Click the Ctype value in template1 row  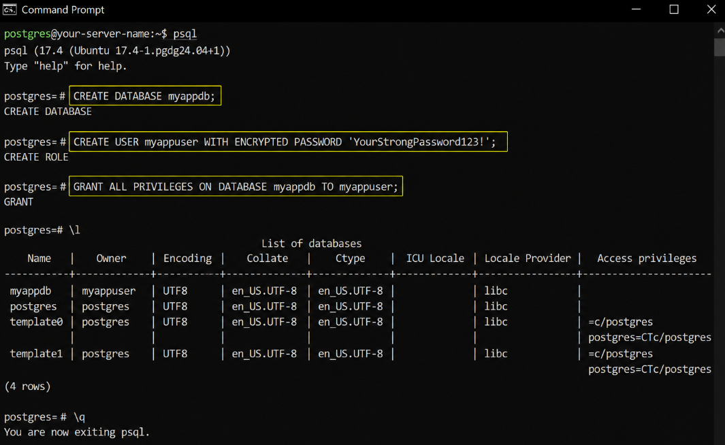(x=351, y=354)
